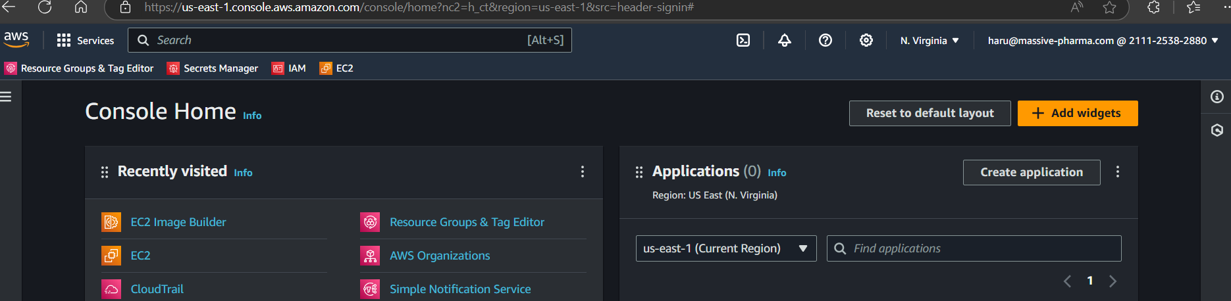Open Recently visited widget options menu
The image size is (1231, 301).
582,172
